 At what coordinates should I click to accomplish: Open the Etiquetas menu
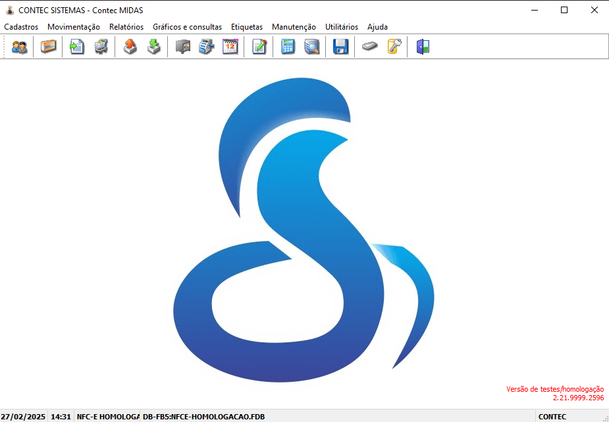pyautogui.click(x=247, y=27)
